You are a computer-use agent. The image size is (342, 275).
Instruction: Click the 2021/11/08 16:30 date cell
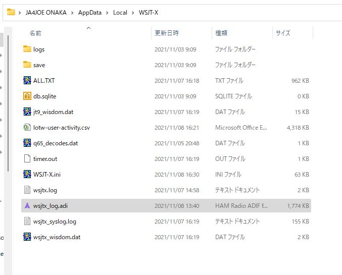click(177, 175)
